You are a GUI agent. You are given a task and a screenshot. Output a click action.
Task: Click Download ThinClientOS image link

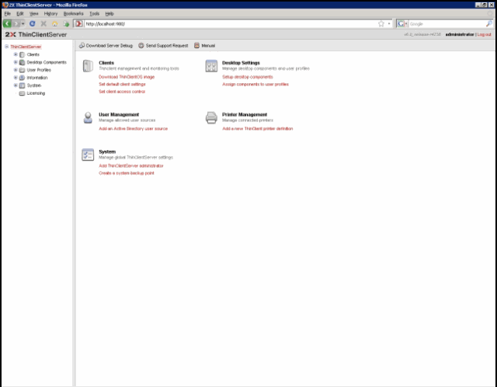pos(127,77)
